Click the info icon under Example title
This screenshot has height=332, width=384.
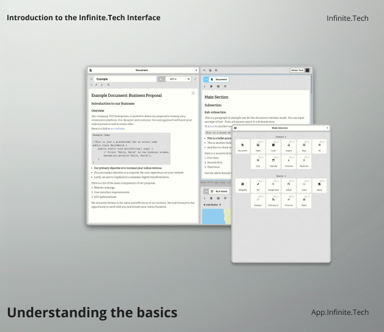102,85
